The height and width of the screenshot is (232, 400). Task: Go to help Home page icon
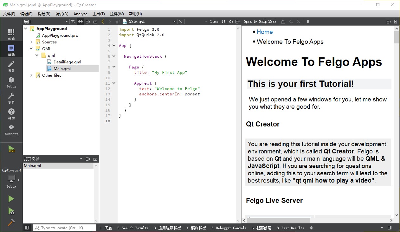pyautogui.click(x=283, y=22)
